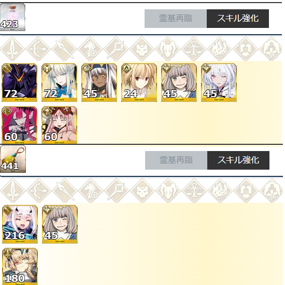
Task: Open the golden bell material with count 441
Action: pos(13,159)
